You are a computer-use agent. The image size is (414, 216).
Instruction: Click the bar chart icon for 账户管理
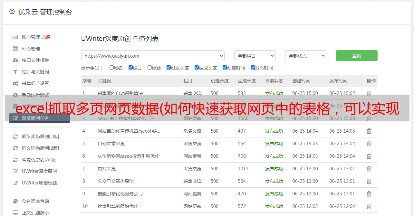point(15,37)
